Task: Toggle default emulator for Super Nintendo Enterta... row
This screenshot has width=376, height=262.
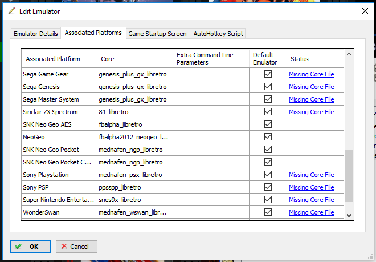Action: pyautogui.click(x=268, y=200)
